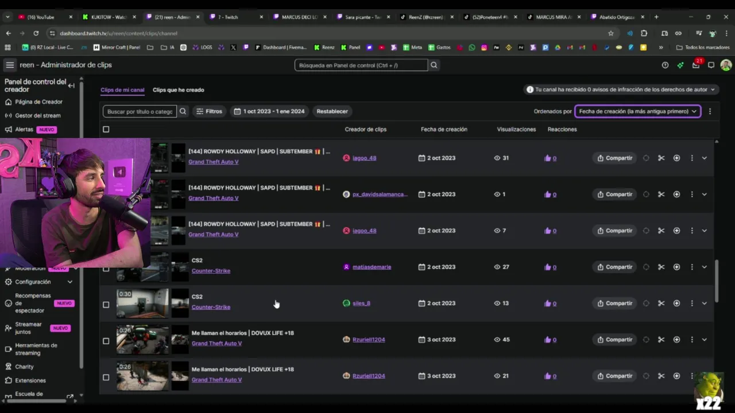Click like thumbs-up on the 31-views clip

(x=547, y=158)
